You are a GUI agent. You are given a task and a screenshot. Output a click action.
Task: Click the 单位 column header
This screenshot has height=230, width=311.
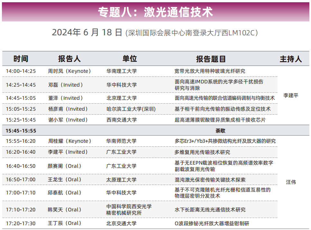pos(130,59)
